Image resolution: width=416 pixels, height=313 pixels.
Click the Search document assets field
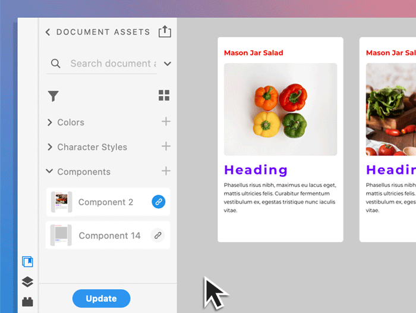[112, 64]
